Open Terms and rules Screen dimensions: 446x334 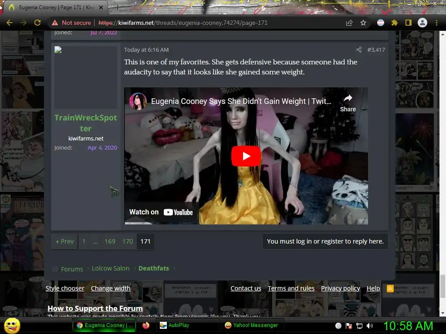(x=291, y=288)
